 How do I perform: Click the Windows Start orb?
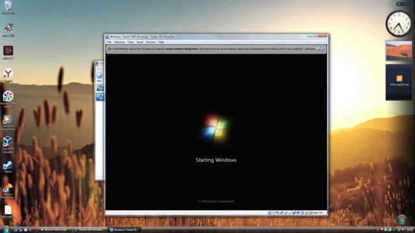[x=6, y=229]
